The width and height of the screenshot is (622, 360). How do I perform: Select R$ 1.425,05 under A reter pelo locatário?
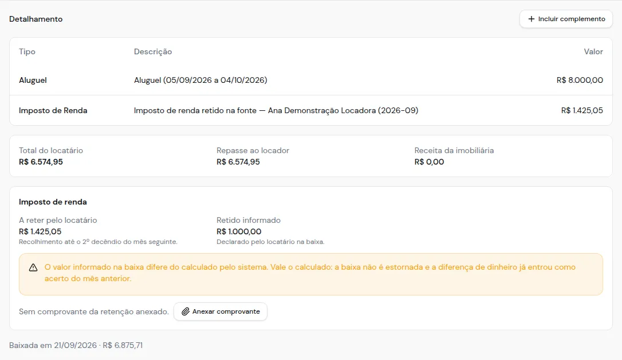[x=40, y=231]
